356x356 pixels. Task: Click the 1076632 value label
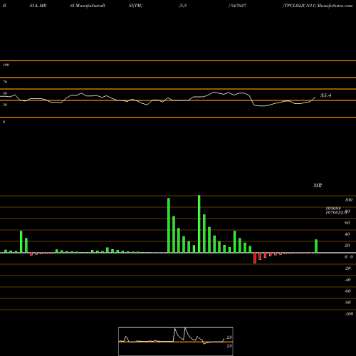[336, 212]
